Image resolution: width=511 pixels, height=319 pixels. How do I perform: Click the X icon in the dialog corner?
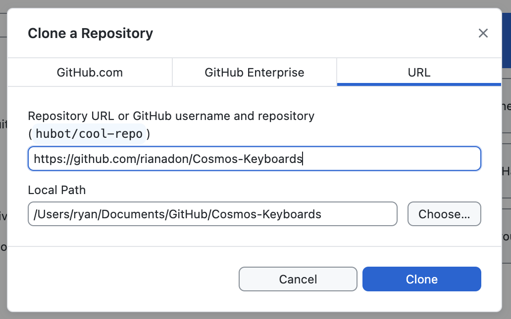click(483, 33)
